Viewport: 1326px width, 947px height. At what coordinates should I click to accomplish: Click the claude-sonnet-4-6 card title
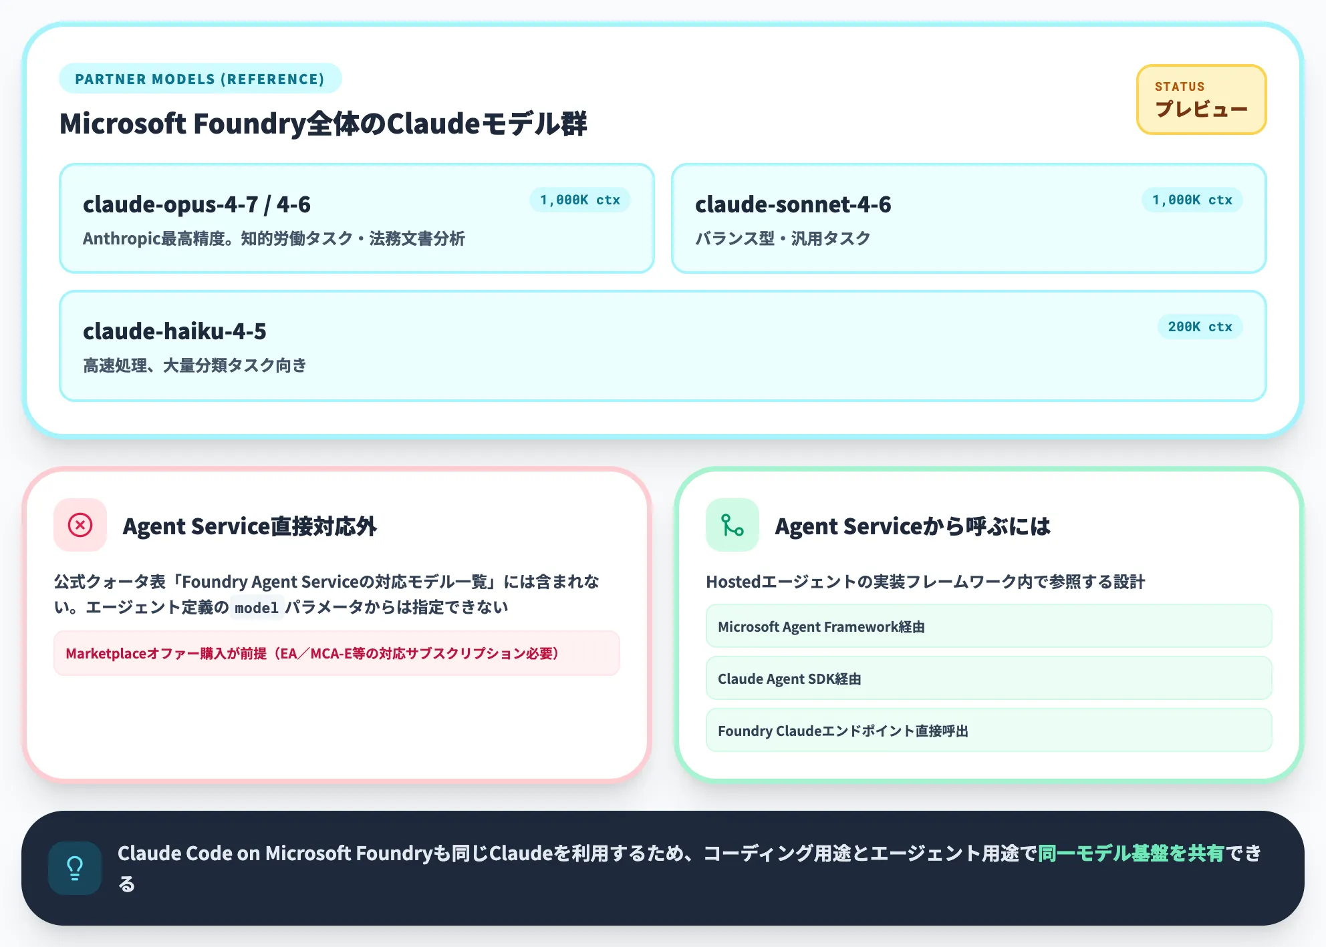pos(793,204)
